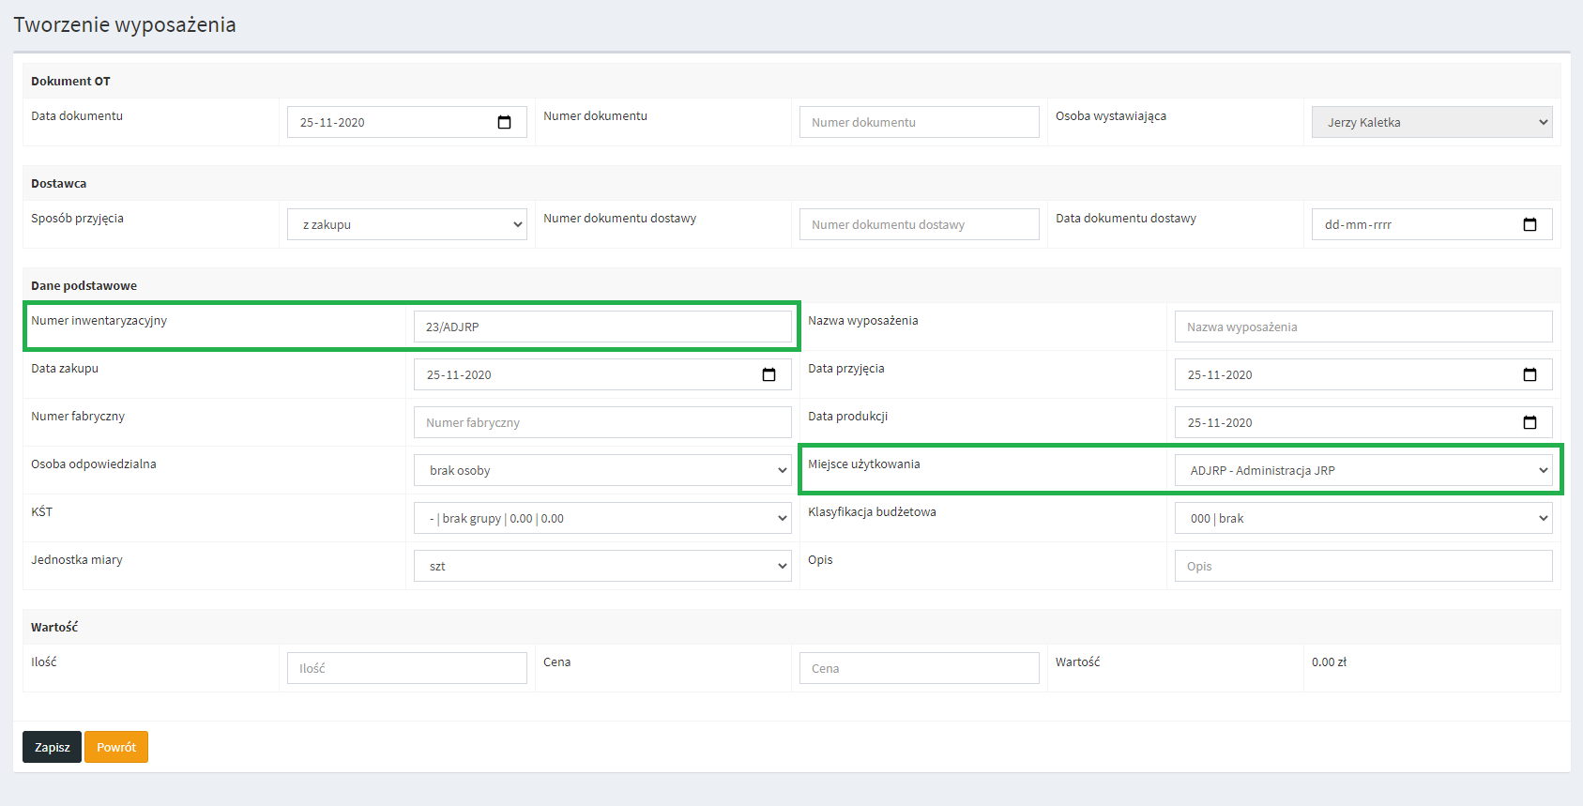Select Jednostka miary dropdown
This screenshot has height=806, width=1583.
(602, 567)
